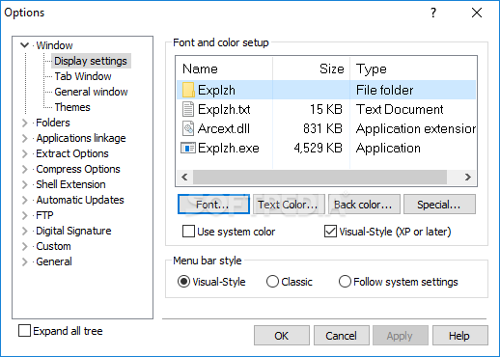Expand the Extract Options node
The height and width of the screenshot is (357, 500).
pos(25,153)
